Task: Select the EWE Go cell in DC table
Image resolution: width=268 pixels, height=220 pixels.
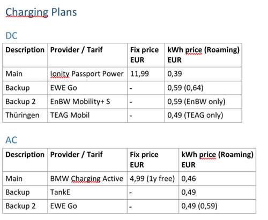Action: coord(88,88)
